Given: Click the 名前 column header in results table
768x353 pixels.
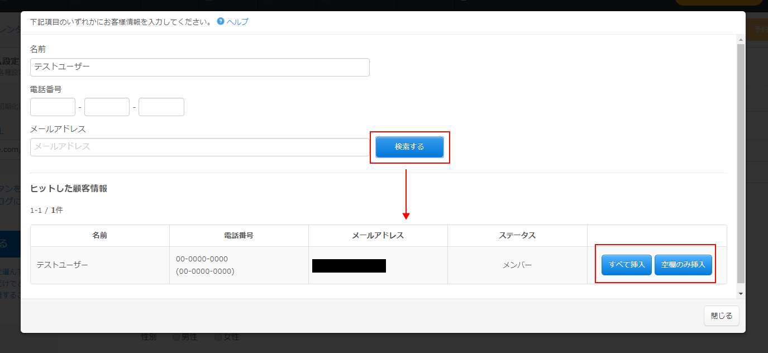Looking at the screenshot, I should pyautogui.click(x=100, y=236).
